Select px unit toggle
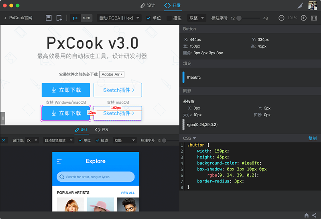This screenshot has width=321, height=219. coord(75,18)
